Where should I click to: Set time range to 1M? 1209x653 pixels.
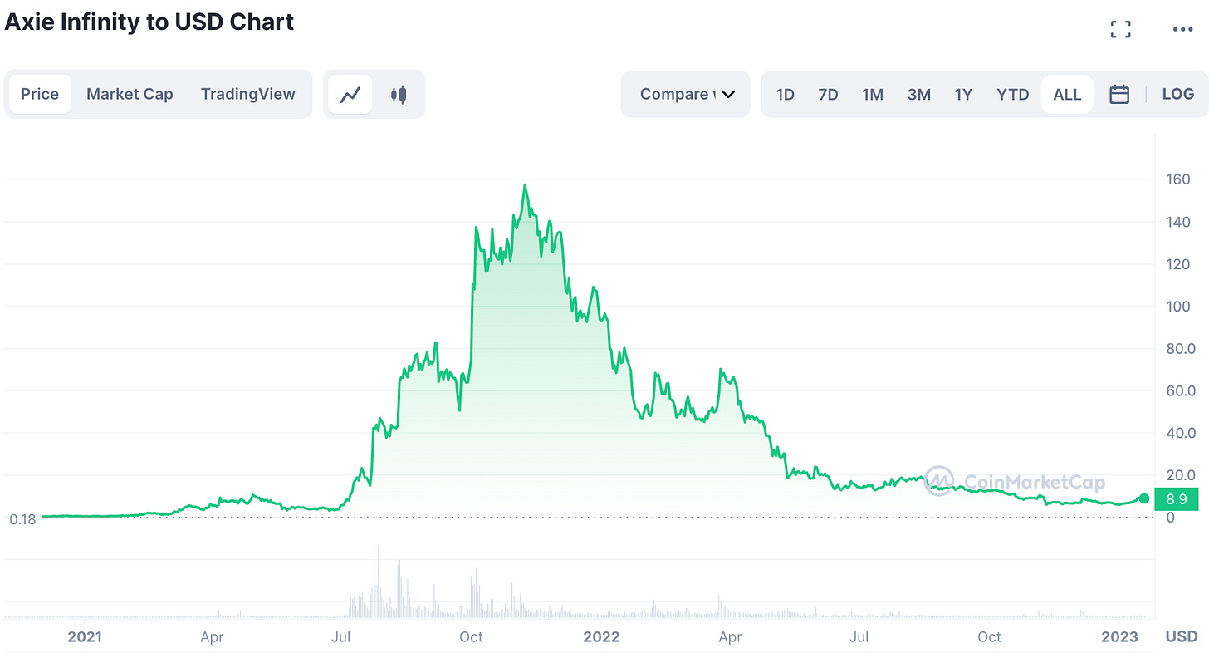click(872, 94)
